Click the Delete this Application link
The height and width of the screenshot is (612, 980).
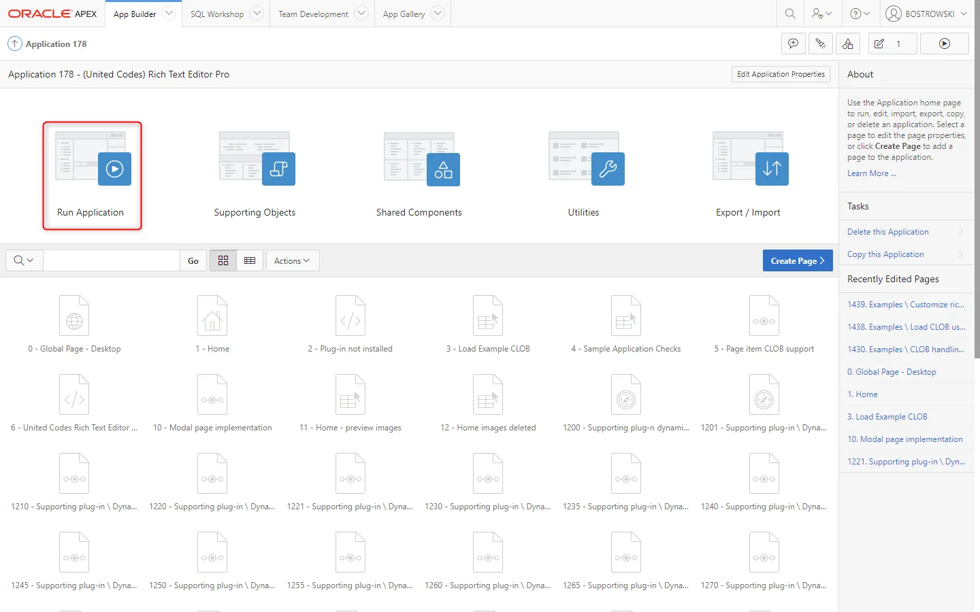tap(887, 232)
